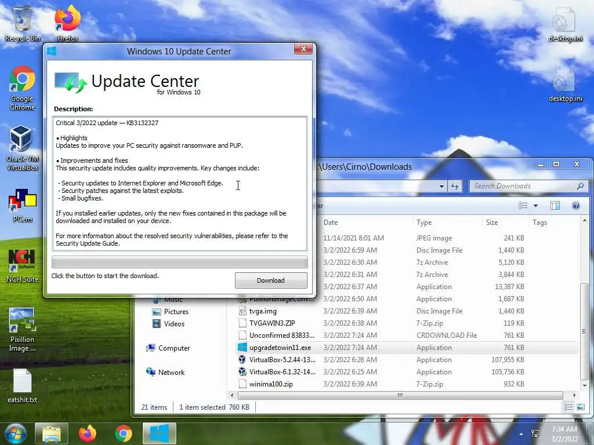The width and height of the screenshot is (594, 445).
Task: Select Computer in the navigation pane
Action: pyautogui.click(x=168, y=348)
